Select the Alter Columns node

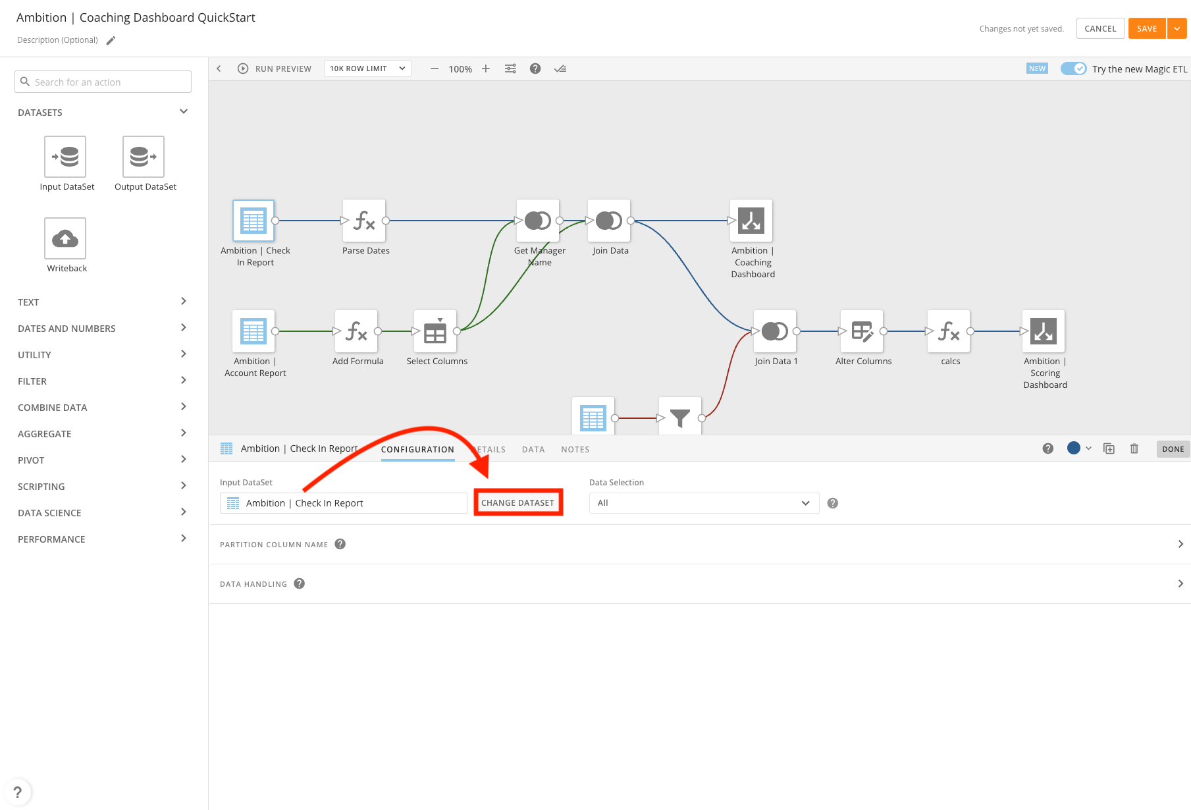862,331
